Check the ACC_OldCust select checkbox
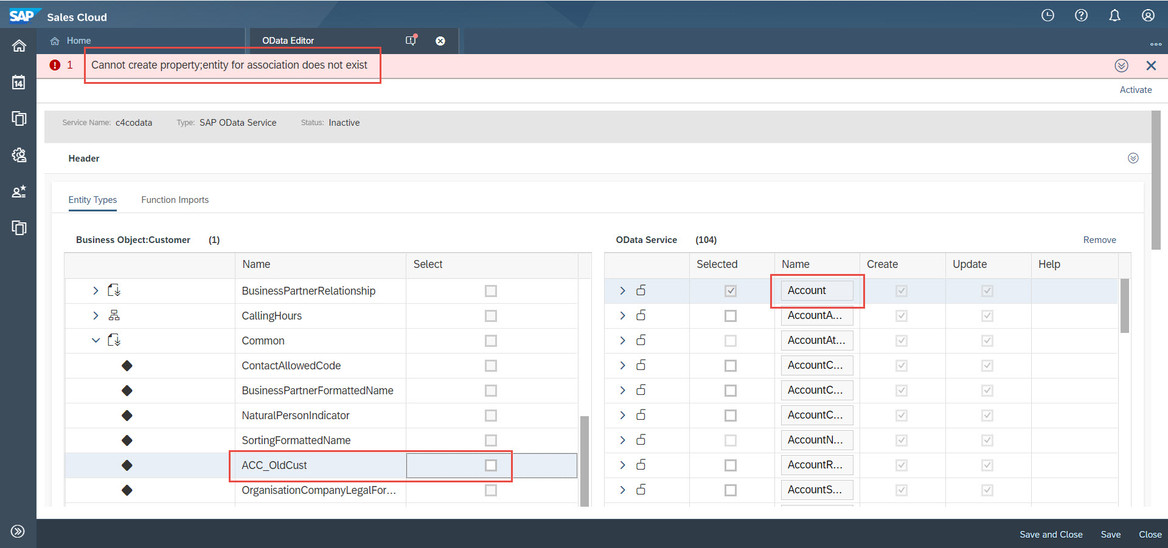1168x548 pixels. [491, 465]
